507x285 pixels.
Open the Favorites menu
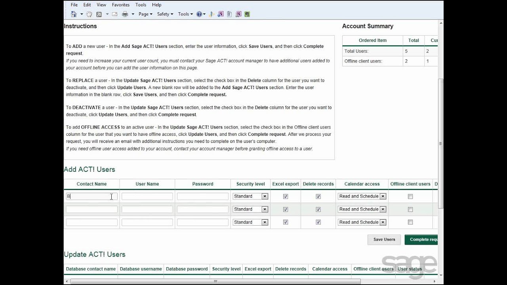(121, 5)
